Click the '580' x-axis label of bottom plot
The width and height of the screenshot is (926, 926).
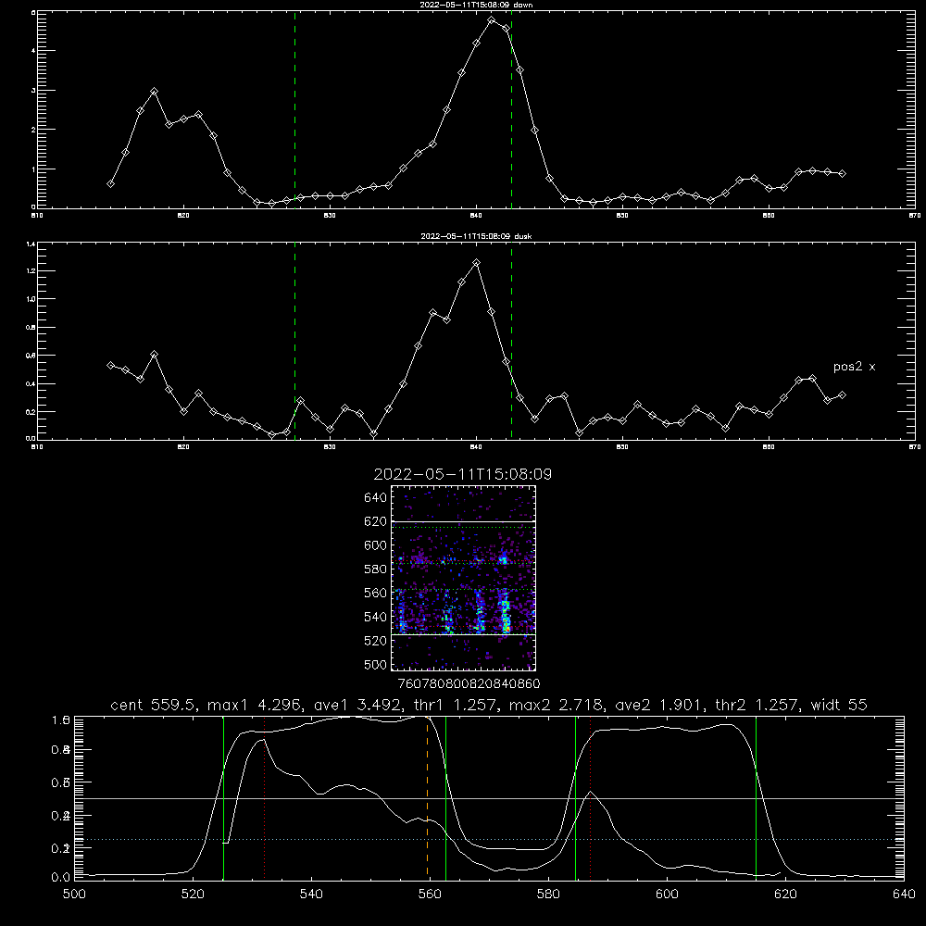click(x=548, y=895)
